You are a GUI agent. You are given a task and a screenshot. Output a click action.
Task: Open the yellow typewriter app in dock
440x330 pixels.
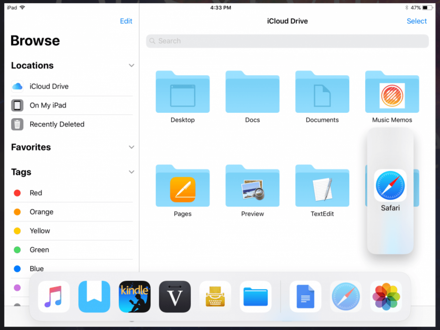click(x=215, y=297)
